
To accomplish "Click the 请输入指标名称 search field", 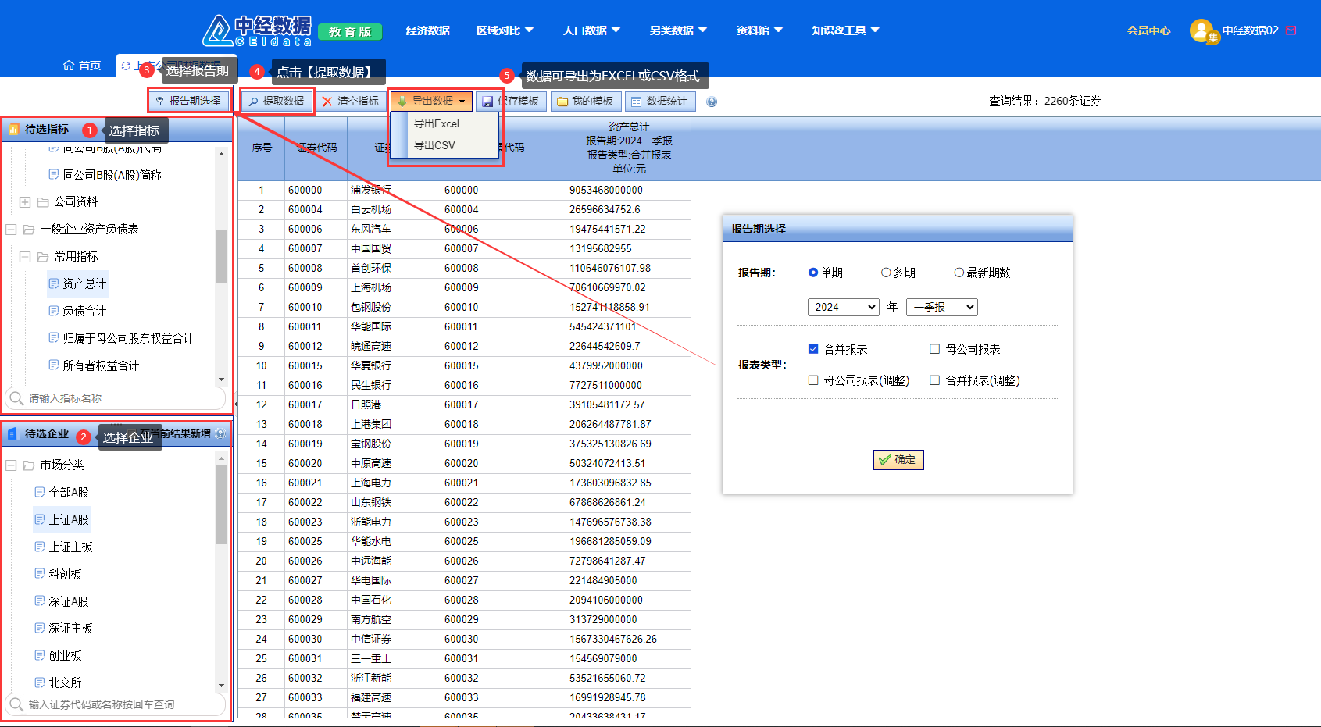I will click(117, 398).
